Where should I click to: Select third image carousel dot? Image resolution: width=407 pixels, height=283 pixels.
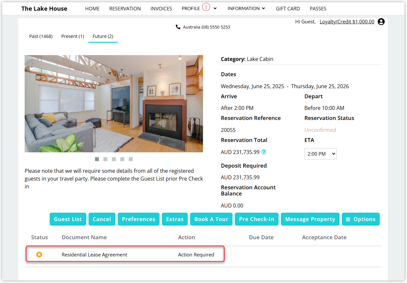point(114,159)
